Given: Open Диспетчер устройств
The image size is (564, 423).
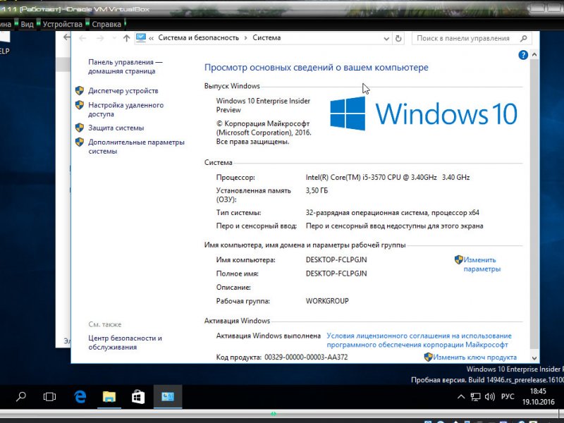Looking at the screenshot, I should [123, 91].
